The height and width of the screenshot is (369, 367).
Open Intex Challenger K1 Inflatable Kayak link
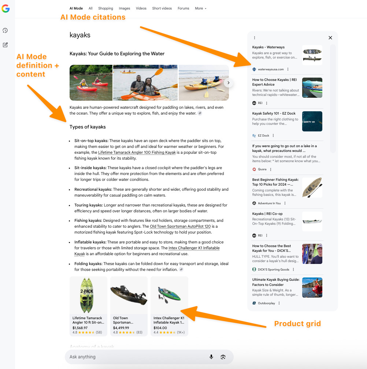[194, 248]
